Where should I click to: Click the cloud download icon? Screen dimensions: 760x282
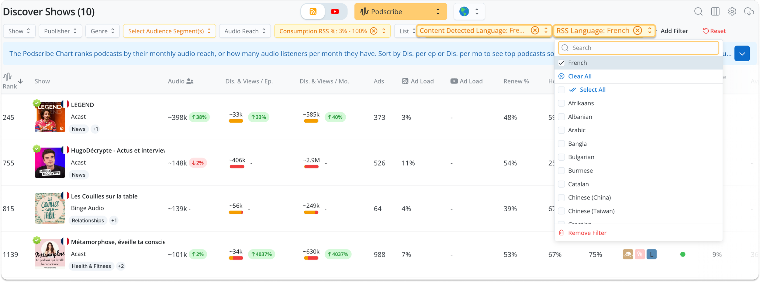point(749,12)
